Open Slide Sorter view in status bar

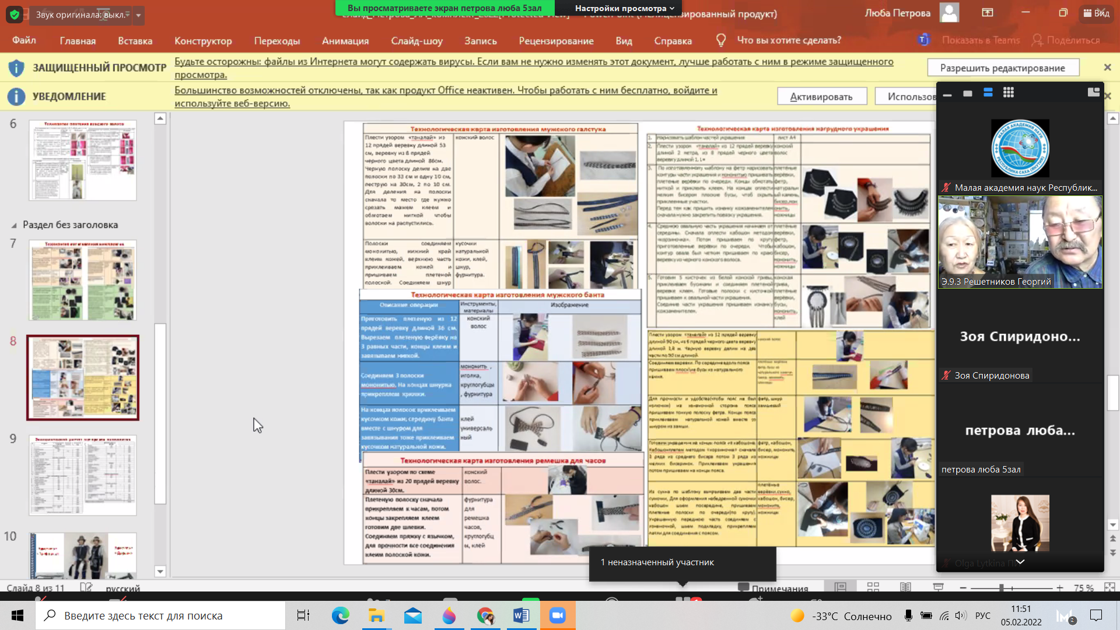tap(873, 587)
